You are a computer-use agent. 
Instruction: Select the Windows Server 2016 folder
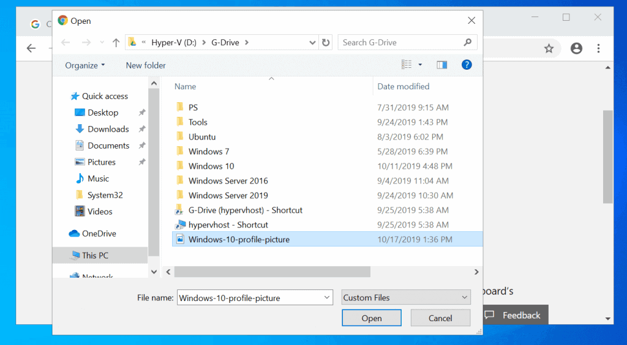pos(228,181)
